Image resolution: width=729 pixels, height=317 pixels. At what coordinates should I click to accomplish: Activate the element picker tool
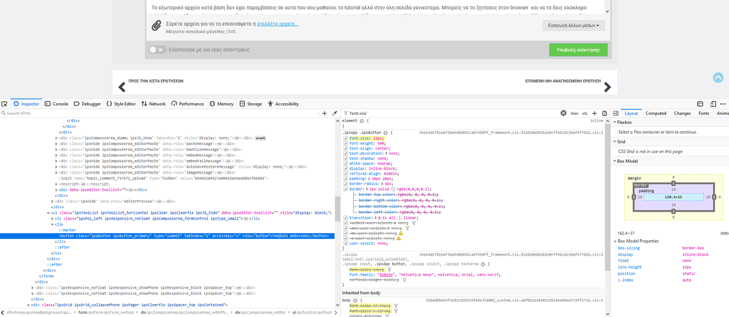(x=5, y=104)
